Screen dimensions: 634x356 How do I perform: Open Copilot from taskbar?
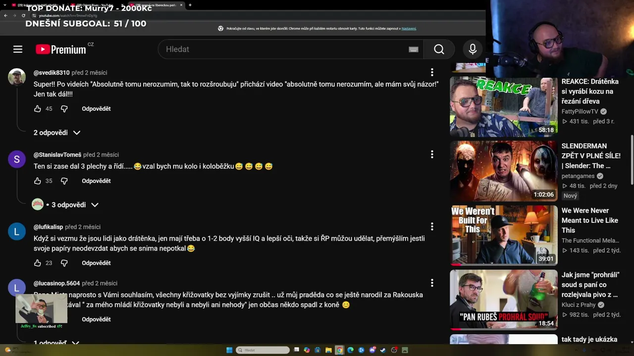point(307,350)
